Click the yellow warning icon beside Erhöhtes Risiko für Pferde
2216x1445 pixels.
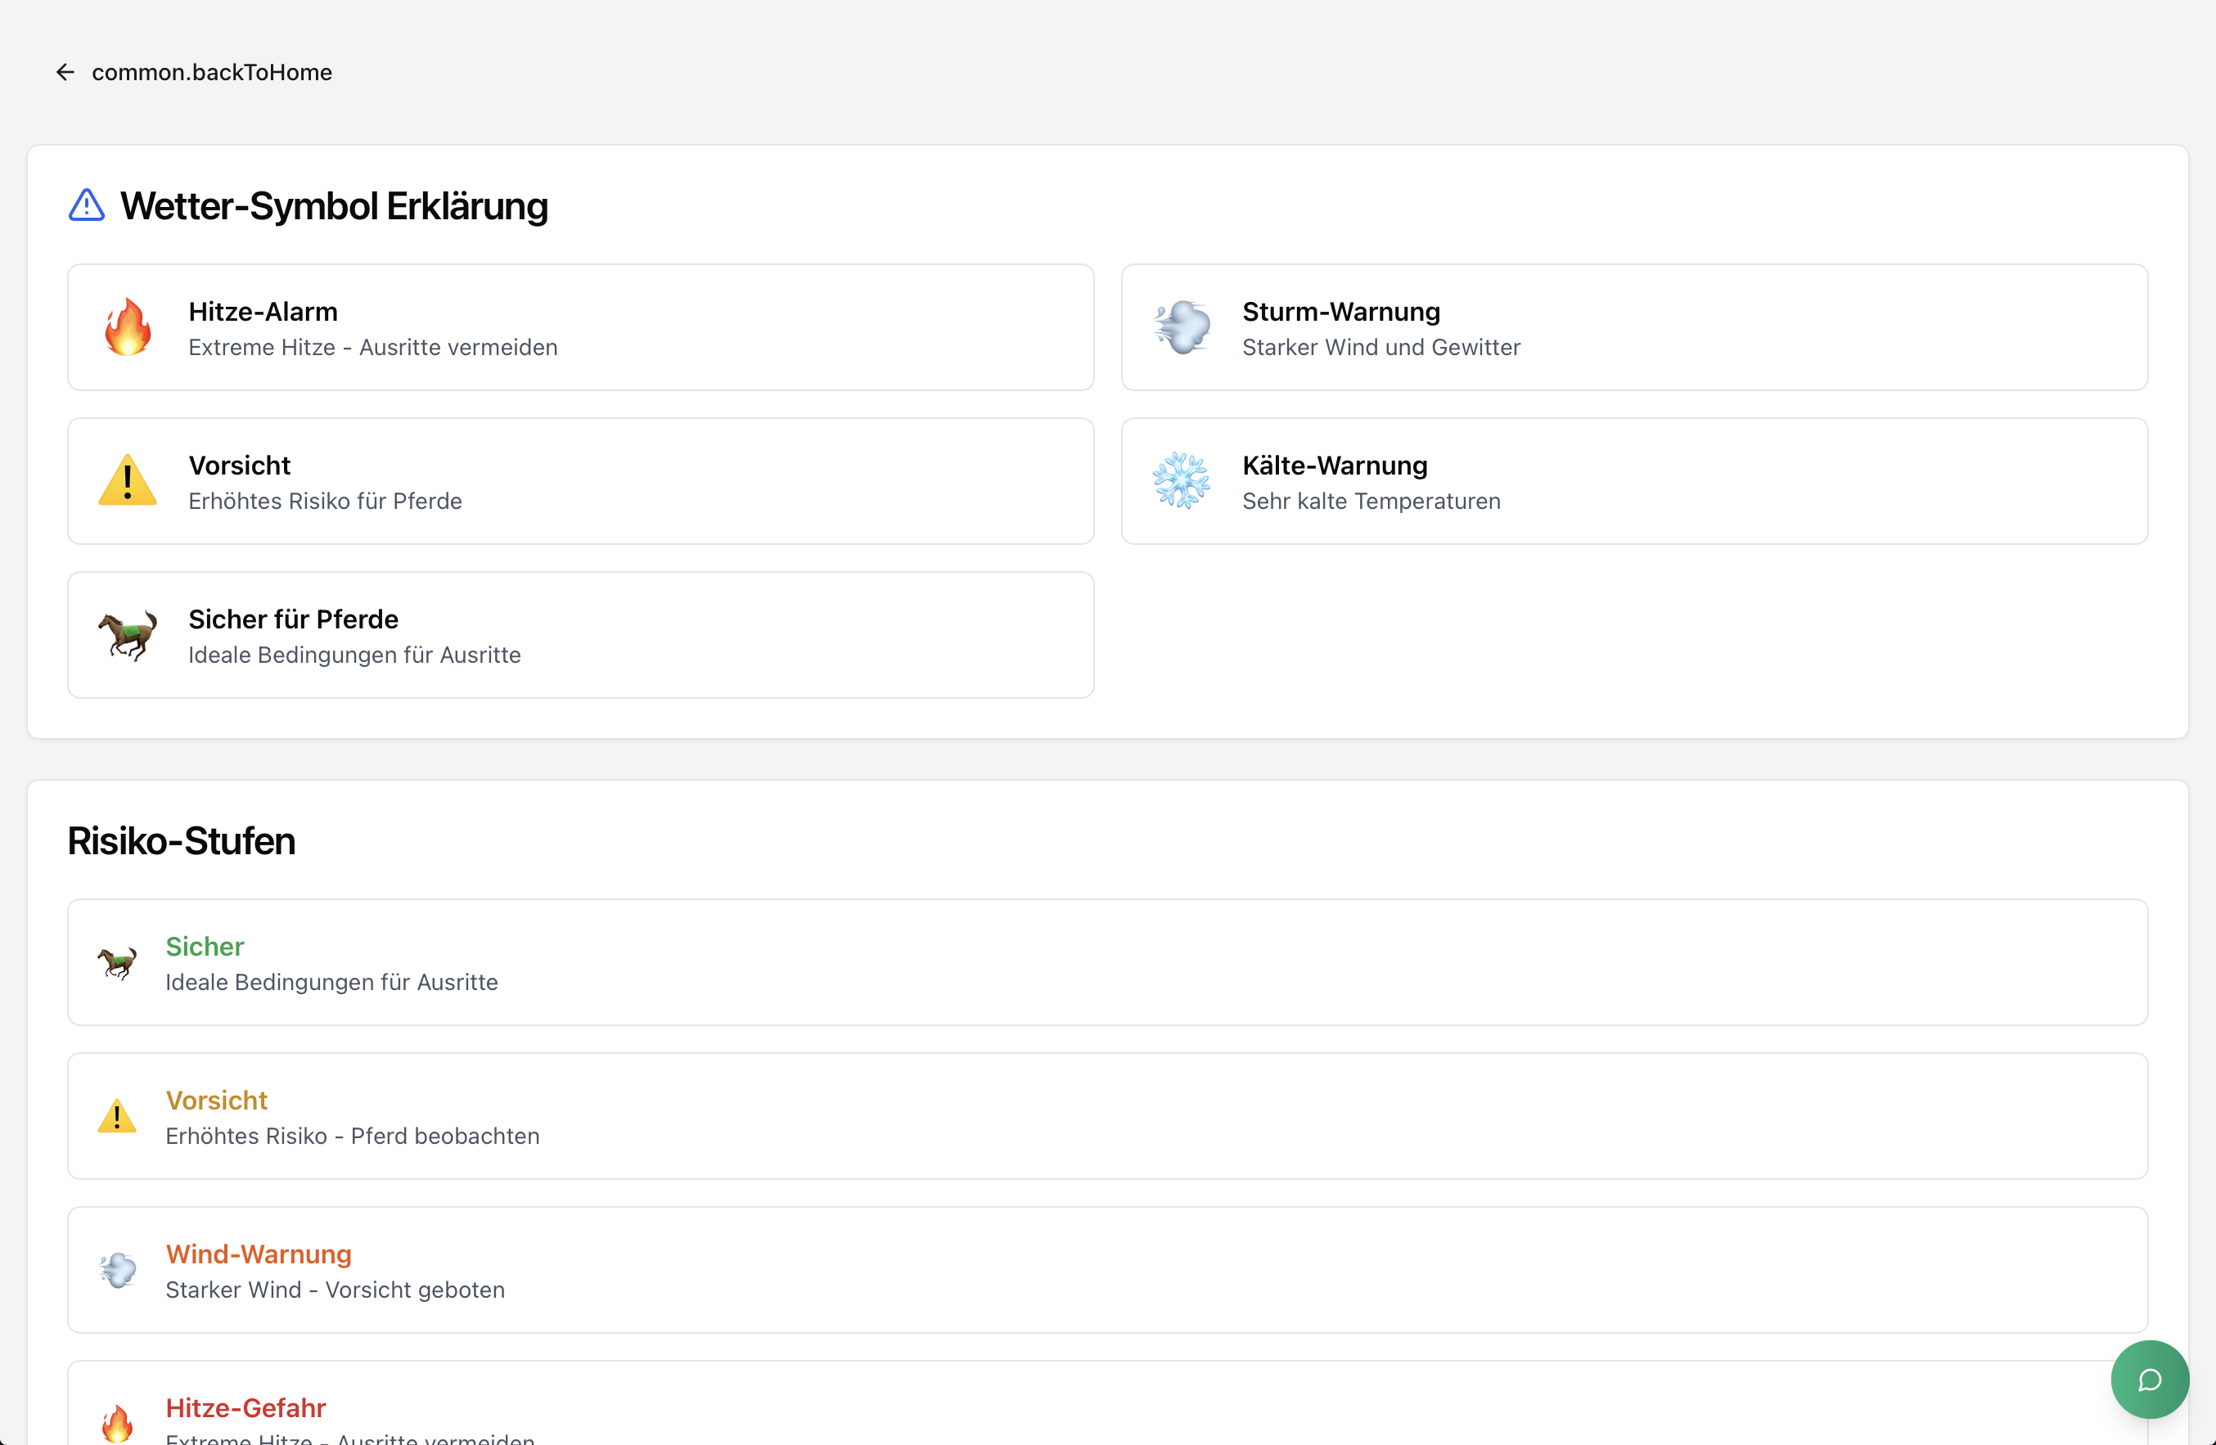pyautogui.click(x=128, y=481)
